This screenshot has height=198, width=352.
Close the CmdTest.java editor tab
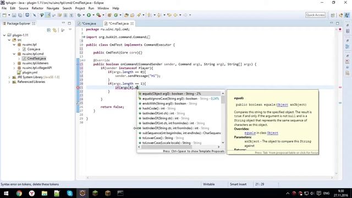(x=132, y=23)
